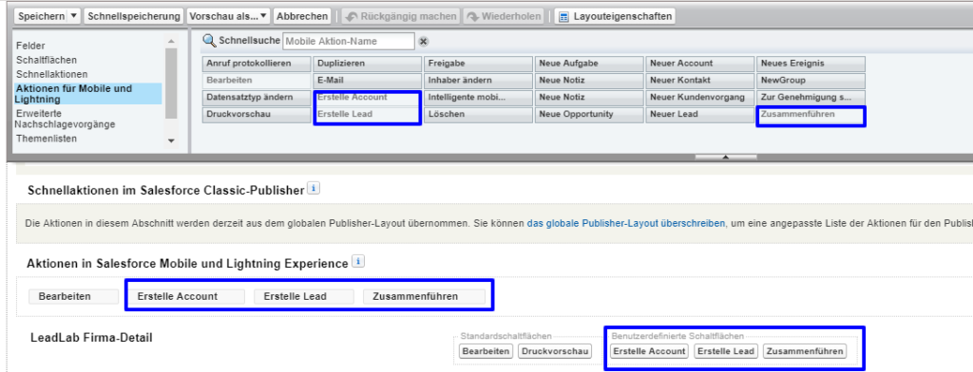This screenshot has width=973, height=372.
Task: Select greyed Erstelle Account in the palette
Action: pos(368,98)
